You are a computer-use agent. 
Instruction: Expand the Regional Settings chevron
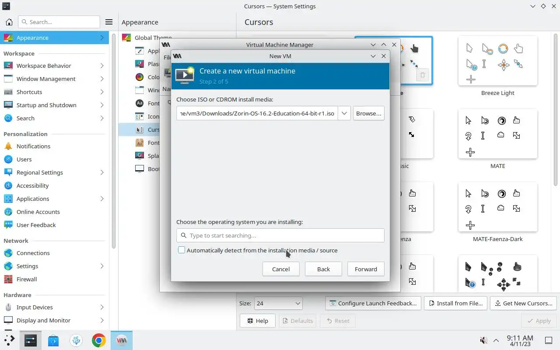[x=102, y=172]
